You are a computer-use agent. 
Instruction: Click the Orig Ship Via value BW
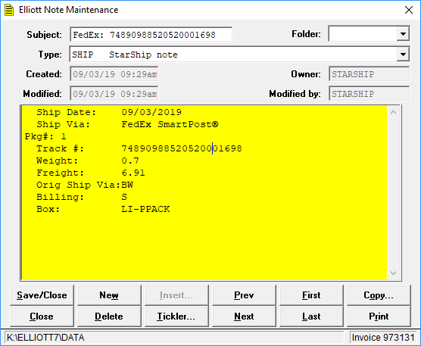127,185
